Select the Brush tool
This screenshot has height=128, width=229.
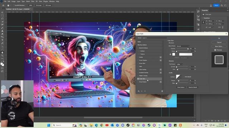pos(2,28)
